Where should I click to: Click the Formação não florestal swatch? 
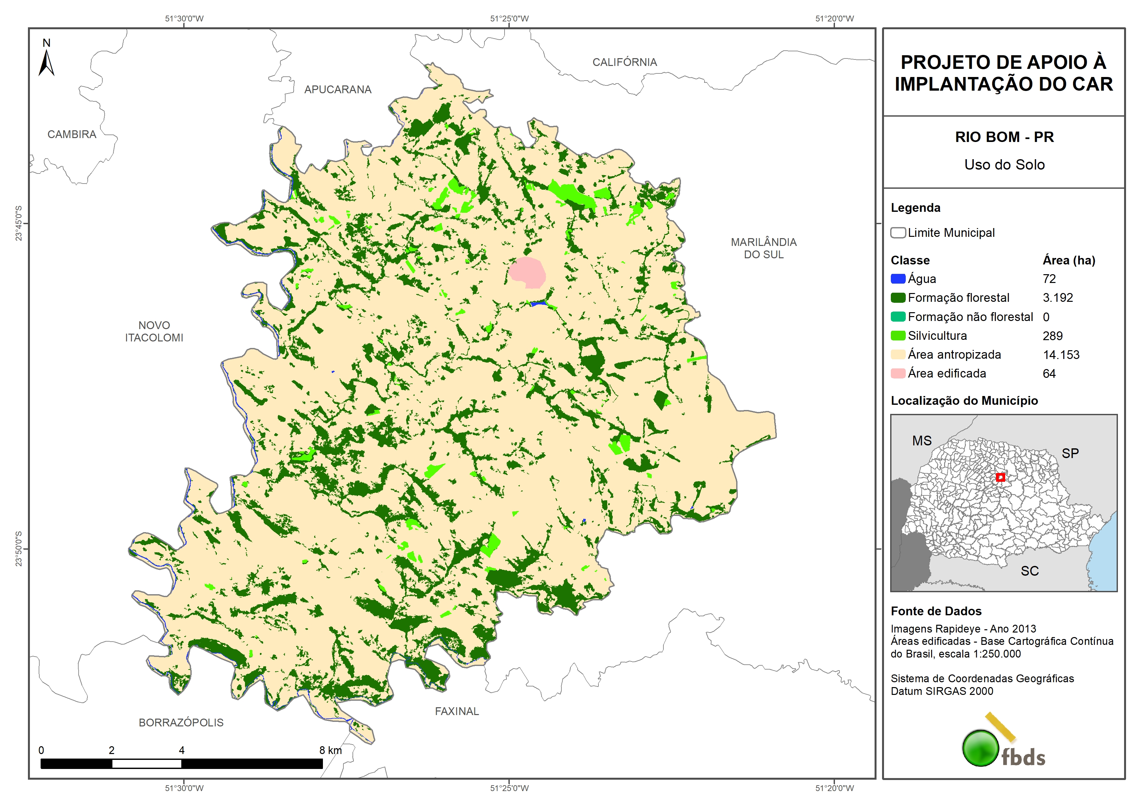(x=898, y=317)
